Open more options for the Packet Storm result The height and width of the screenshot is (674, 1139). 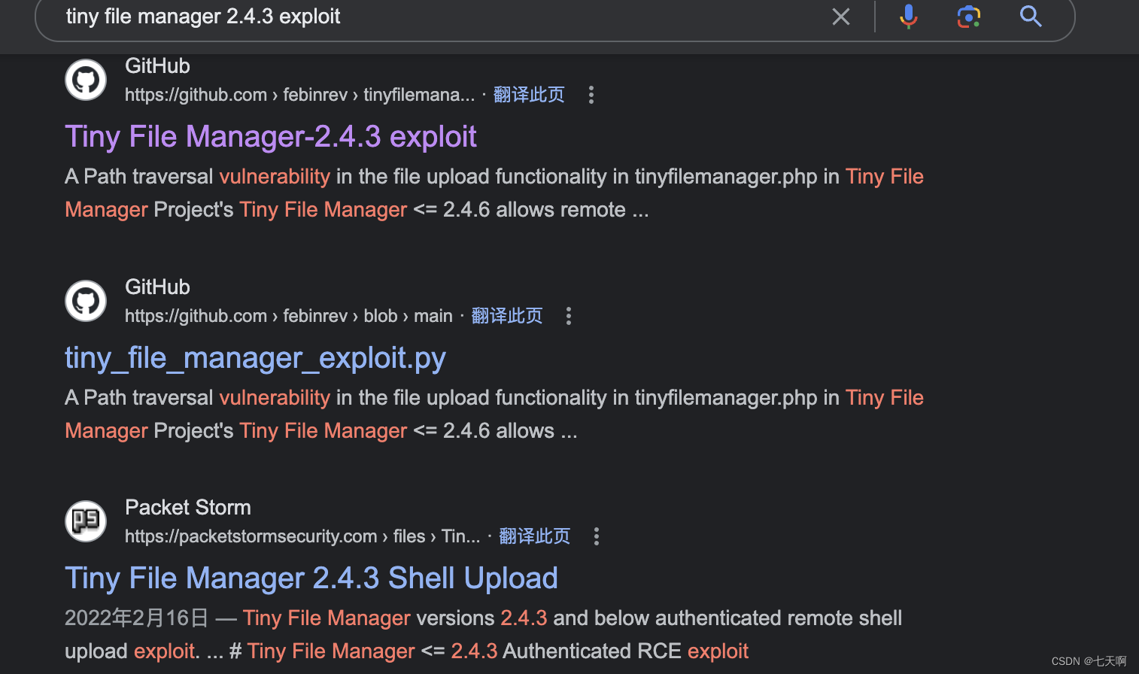pyautogui.click(x=597, y=536)
